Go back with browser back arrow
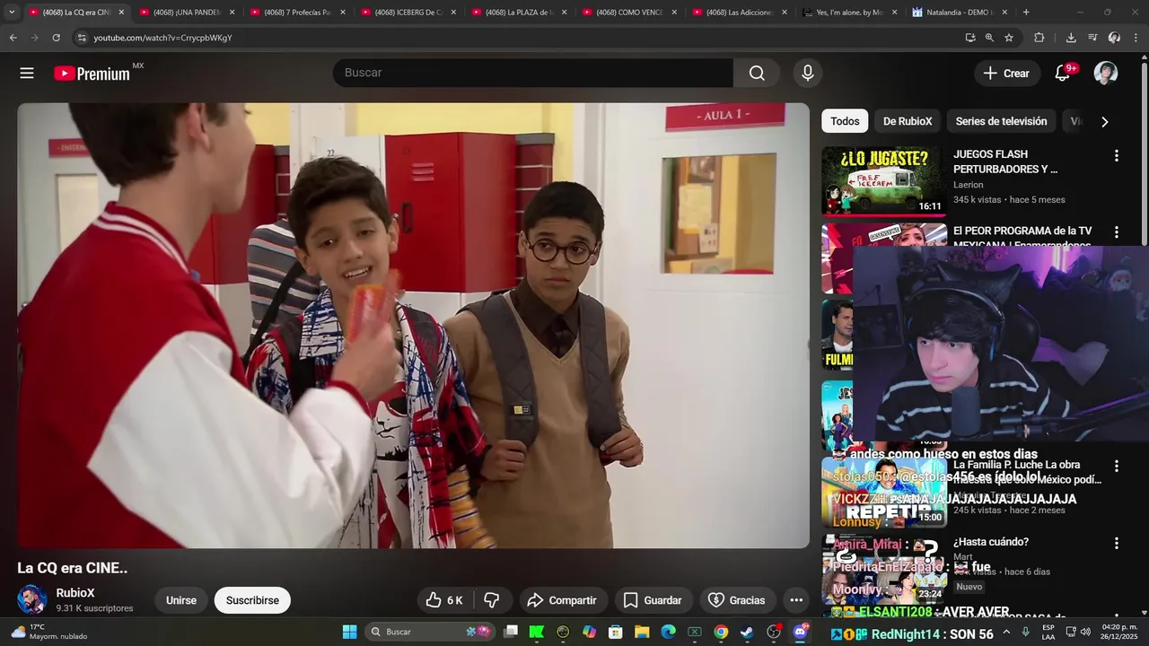This screenshot has height=646, width=1149. pos(13,38)
